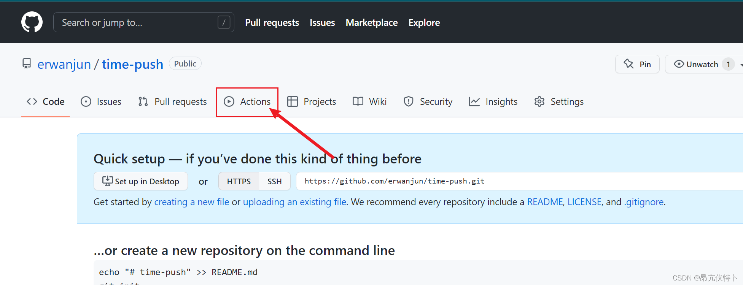Open the Projects tab
Image resolution: width=743 pixels, height=285 pixels.
(312, 101)
